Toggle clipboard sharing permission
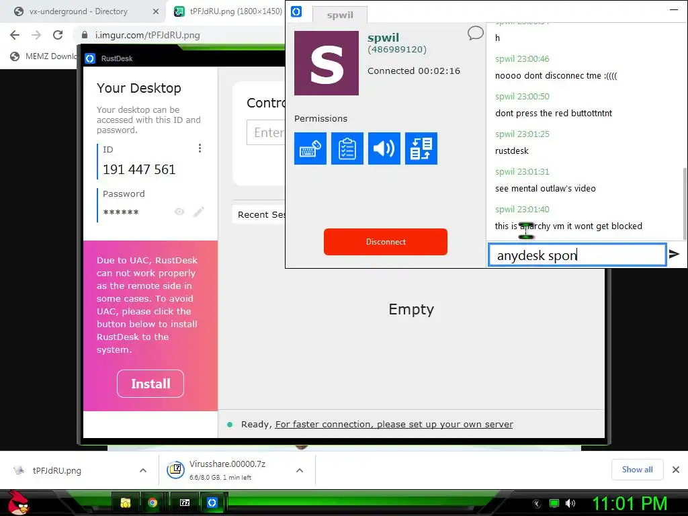 click(x=347, y=148)
